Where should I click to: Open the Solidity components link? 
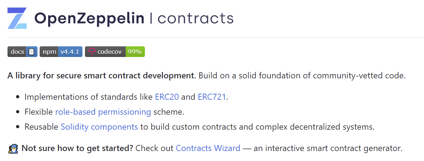pyautogui.click(x=99, y=126)
